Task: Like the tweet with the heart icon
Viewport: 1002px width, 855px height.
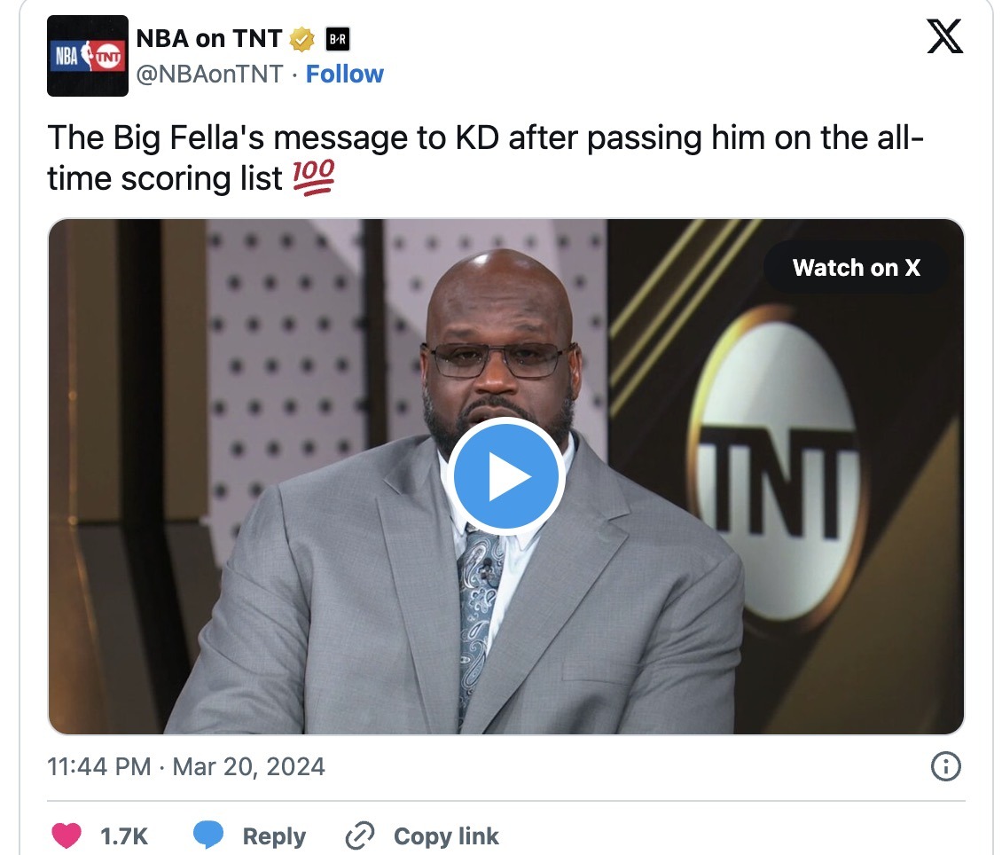Action: (x=66, y=835)
